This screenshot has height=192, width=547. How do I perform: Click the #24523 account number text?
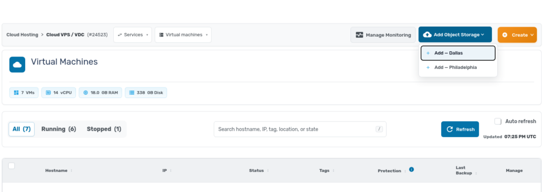click(97, 35)
